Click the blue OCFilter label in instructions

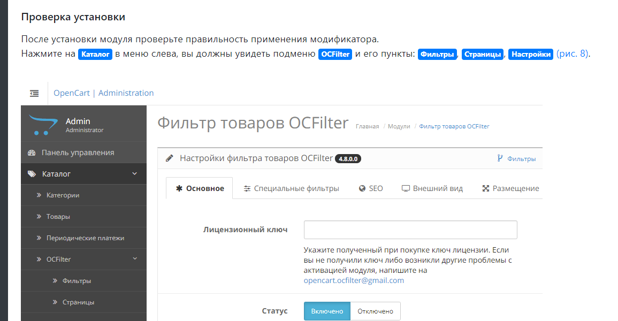(335, 54)
